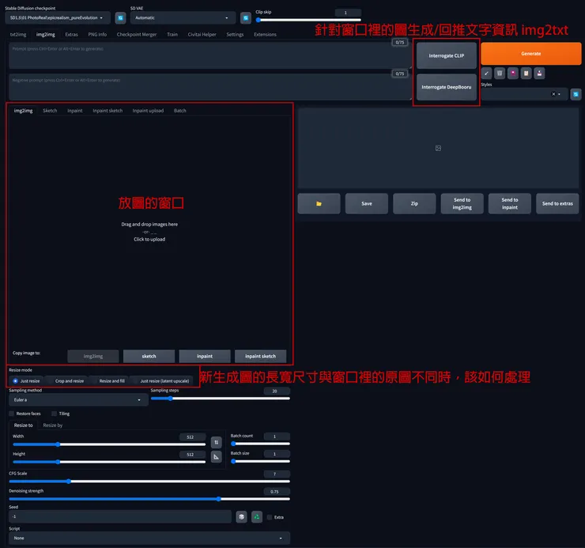Swap width and height icon
This screenshot has height=548, width=585.
pos(217,442)
